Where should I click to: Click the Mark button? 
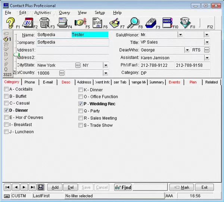[181, 187]
